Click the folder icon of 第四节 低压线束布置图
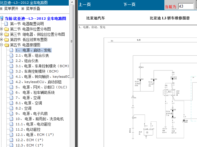The width and height of the screenshot is (197, 147). pyautogui.click(x=6, y=40)
